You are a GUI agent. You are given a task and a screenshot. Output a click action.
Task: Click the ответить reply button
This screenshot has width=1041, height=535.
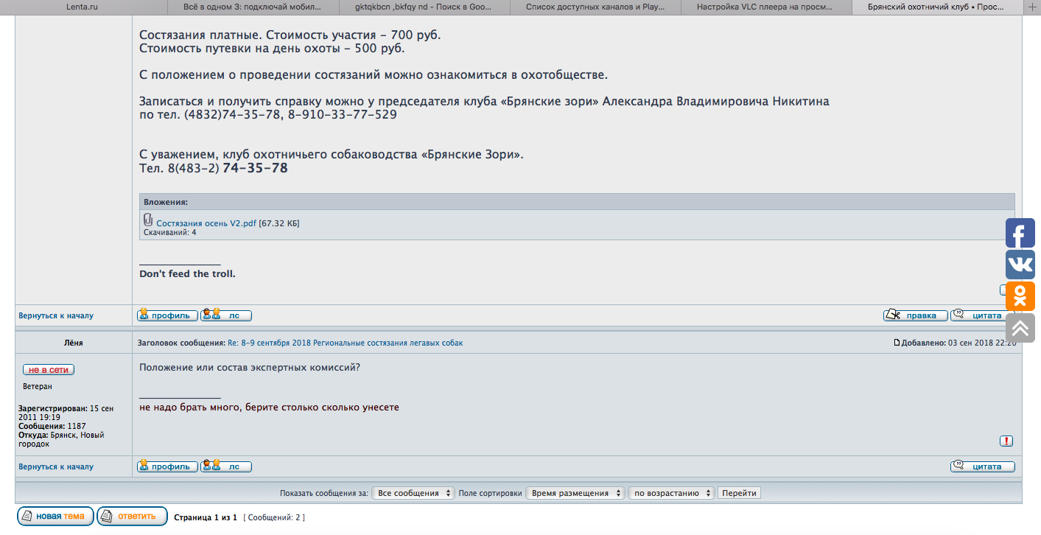coord(133,516)
